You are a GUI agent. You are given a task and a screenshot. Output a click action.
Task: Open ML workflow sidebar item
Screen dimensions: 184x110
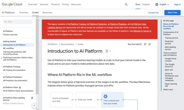tap(9, 48)
